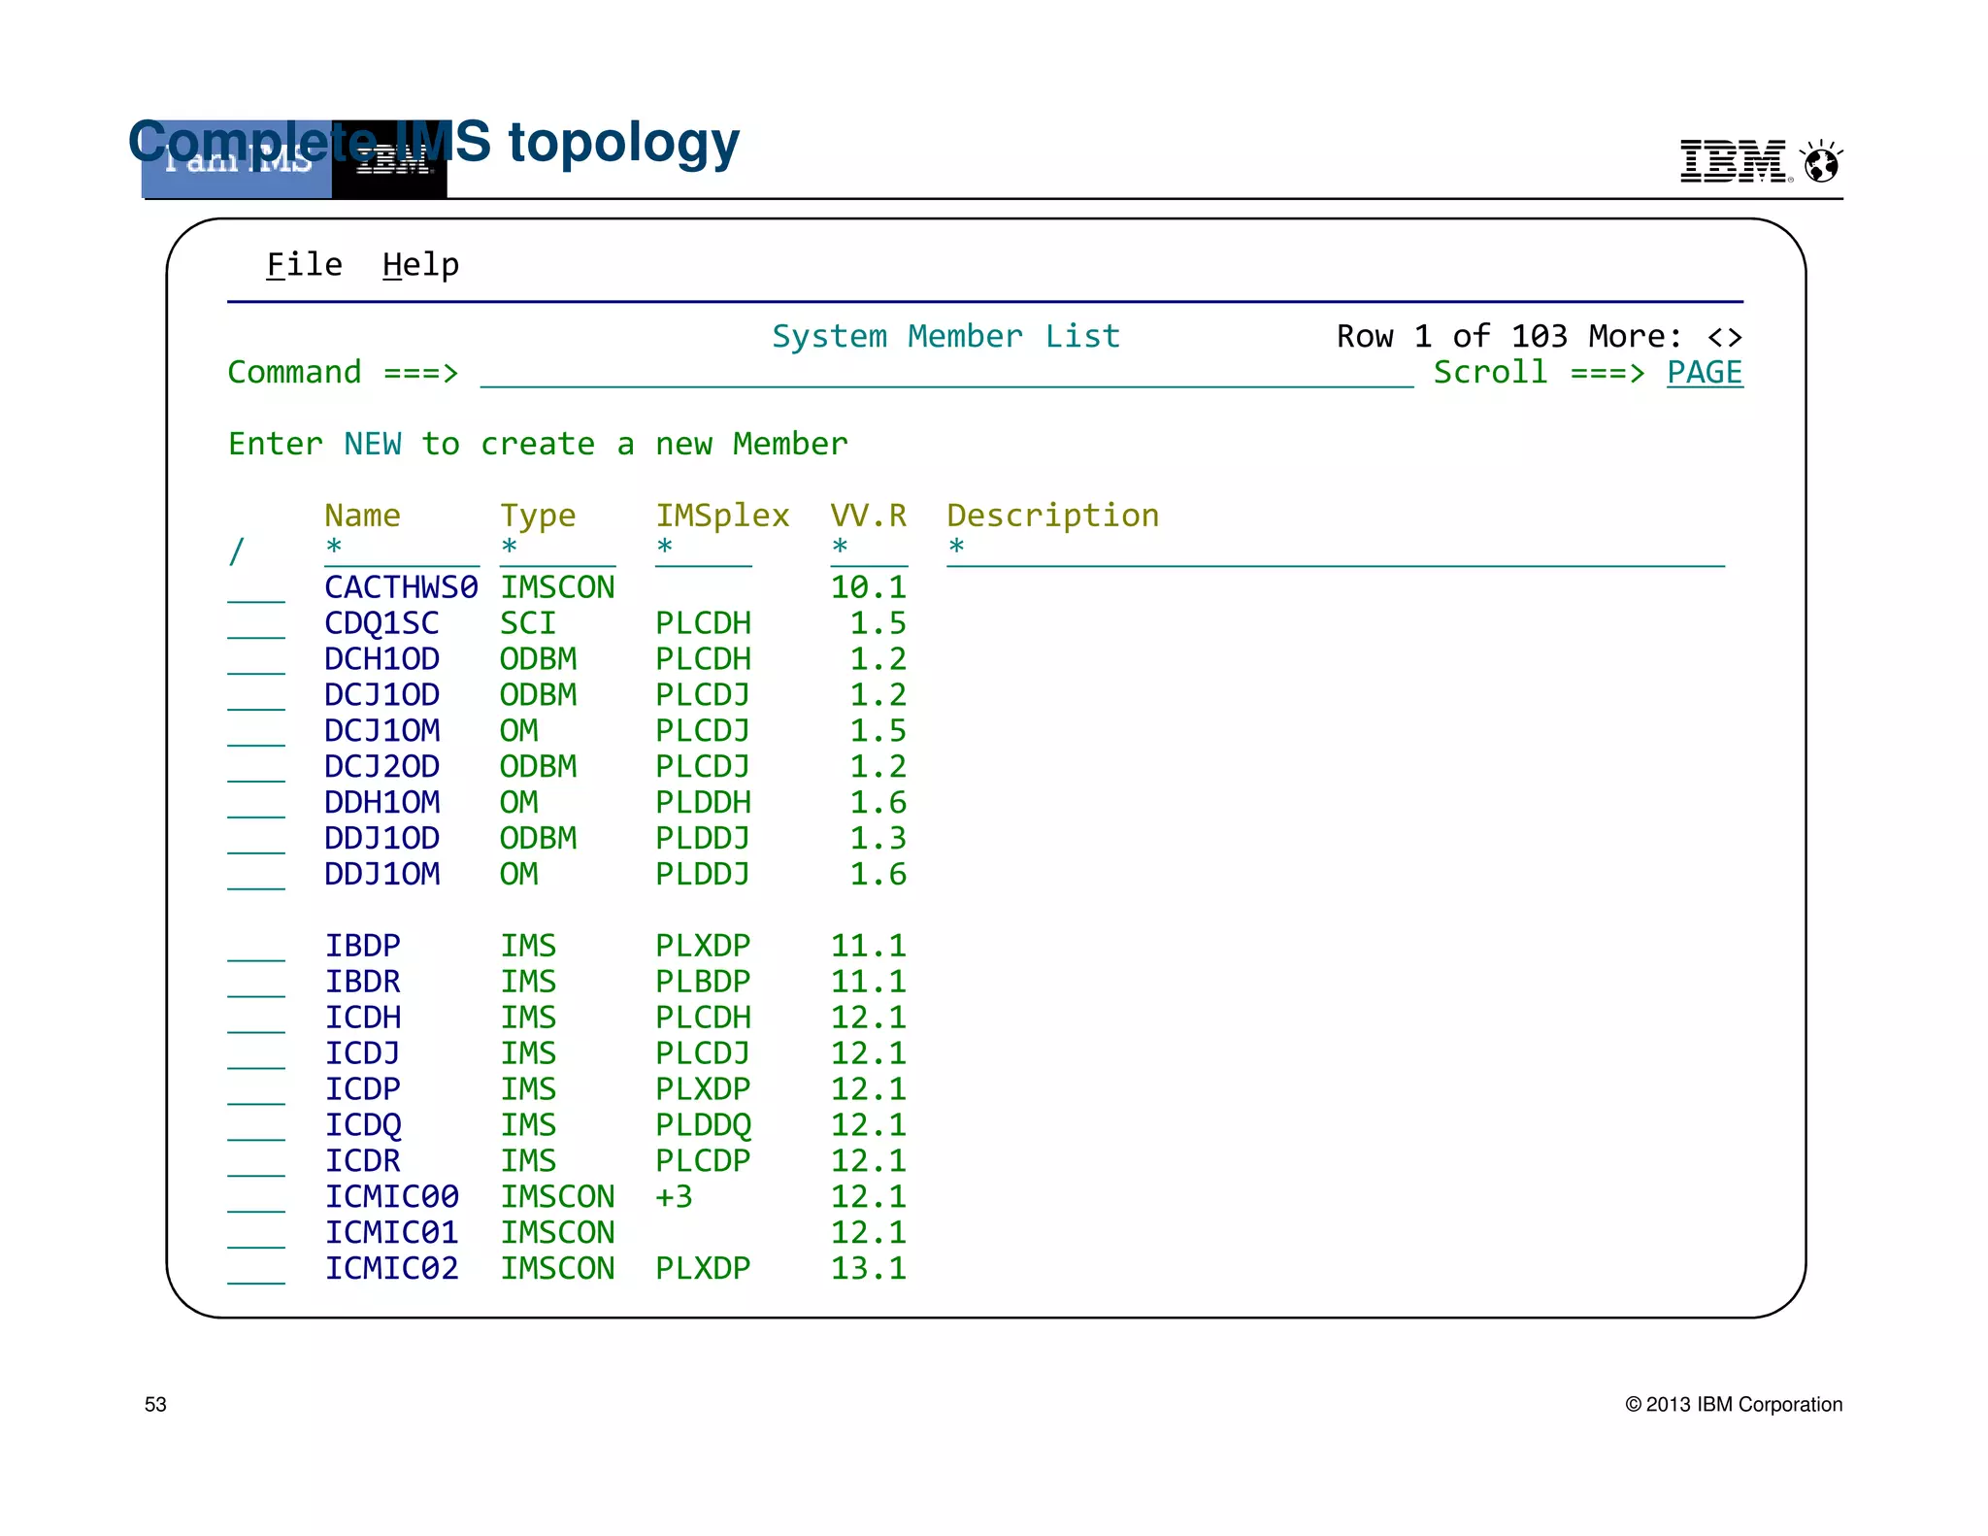The image size is (1988, 1536).
Task: Click the Command input line
Action: point(946,373)
